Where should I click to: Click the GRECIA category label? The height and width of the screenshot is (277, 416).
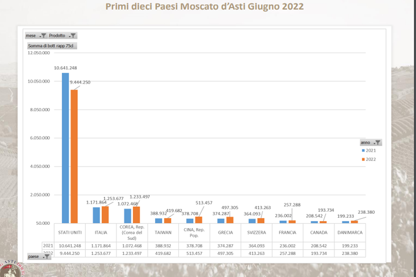coord(225,233)
